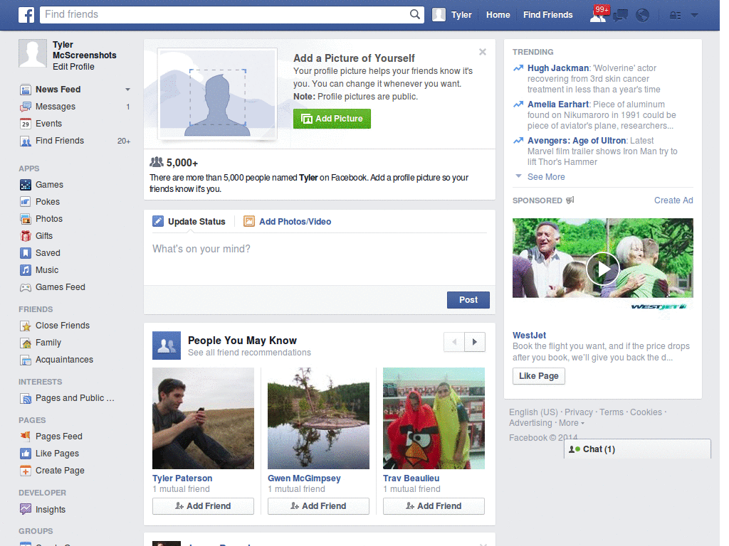Open Tyler Paterson's profile photo
This screenshot has width=729, height=546.
[203, 418]
